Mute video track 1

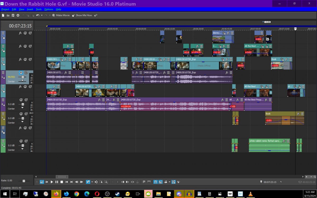pyautogui.click(x=25, y=33)
